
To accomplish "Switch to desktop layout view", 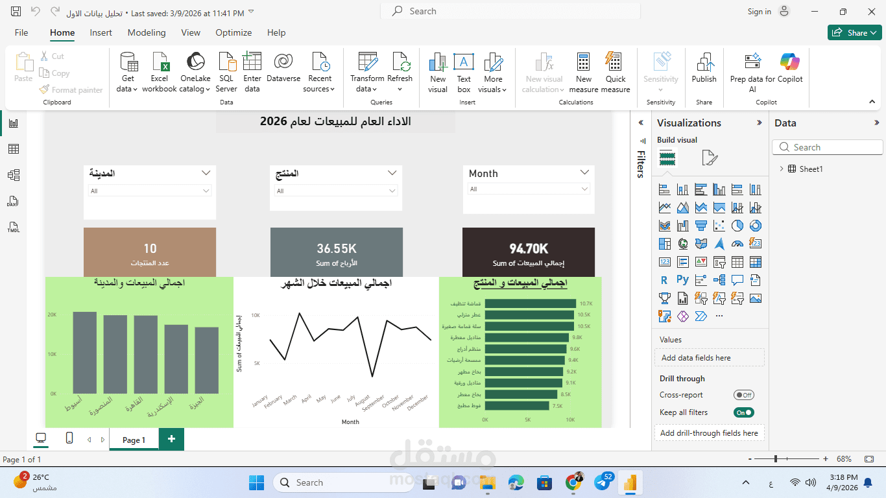I will click(41, 439).
